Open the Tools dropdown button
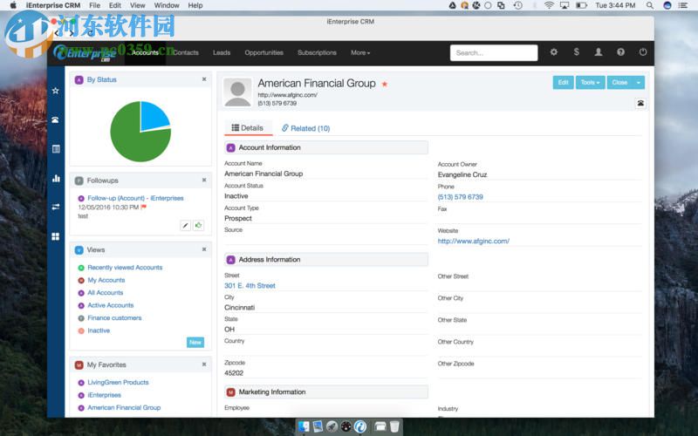 [x=591, y=82]
